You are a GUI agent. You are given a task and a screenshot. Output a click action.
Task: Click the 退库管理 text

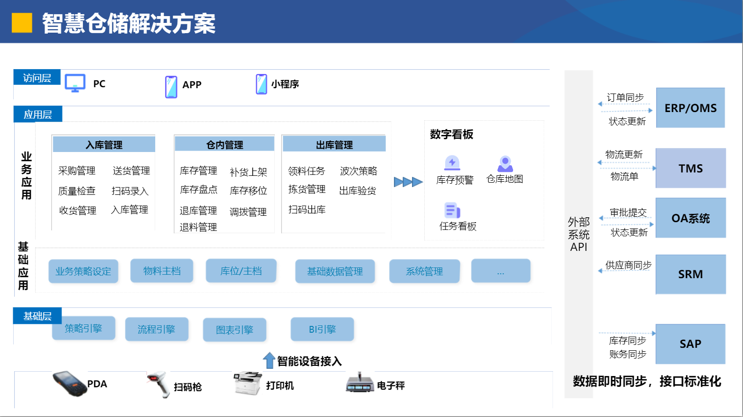coord(198,210)
